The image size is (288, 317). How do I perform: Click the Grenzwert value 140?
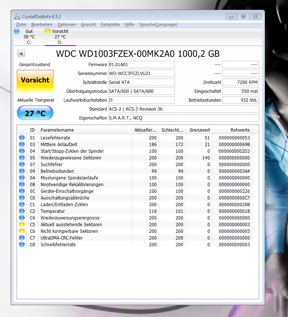[206, 158]
